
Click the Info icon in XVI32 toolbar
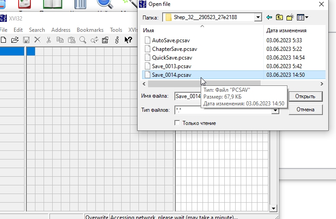click(117, 40)
